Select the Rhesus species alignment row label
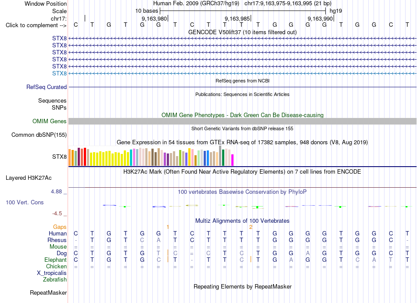The image size is (417, 303). click(x=57, y=240)
